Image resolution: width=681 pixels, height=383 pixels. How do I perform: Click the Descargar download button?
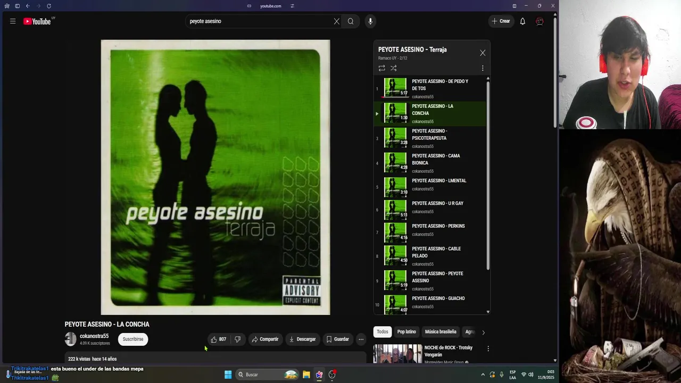[x=302, y=339]
